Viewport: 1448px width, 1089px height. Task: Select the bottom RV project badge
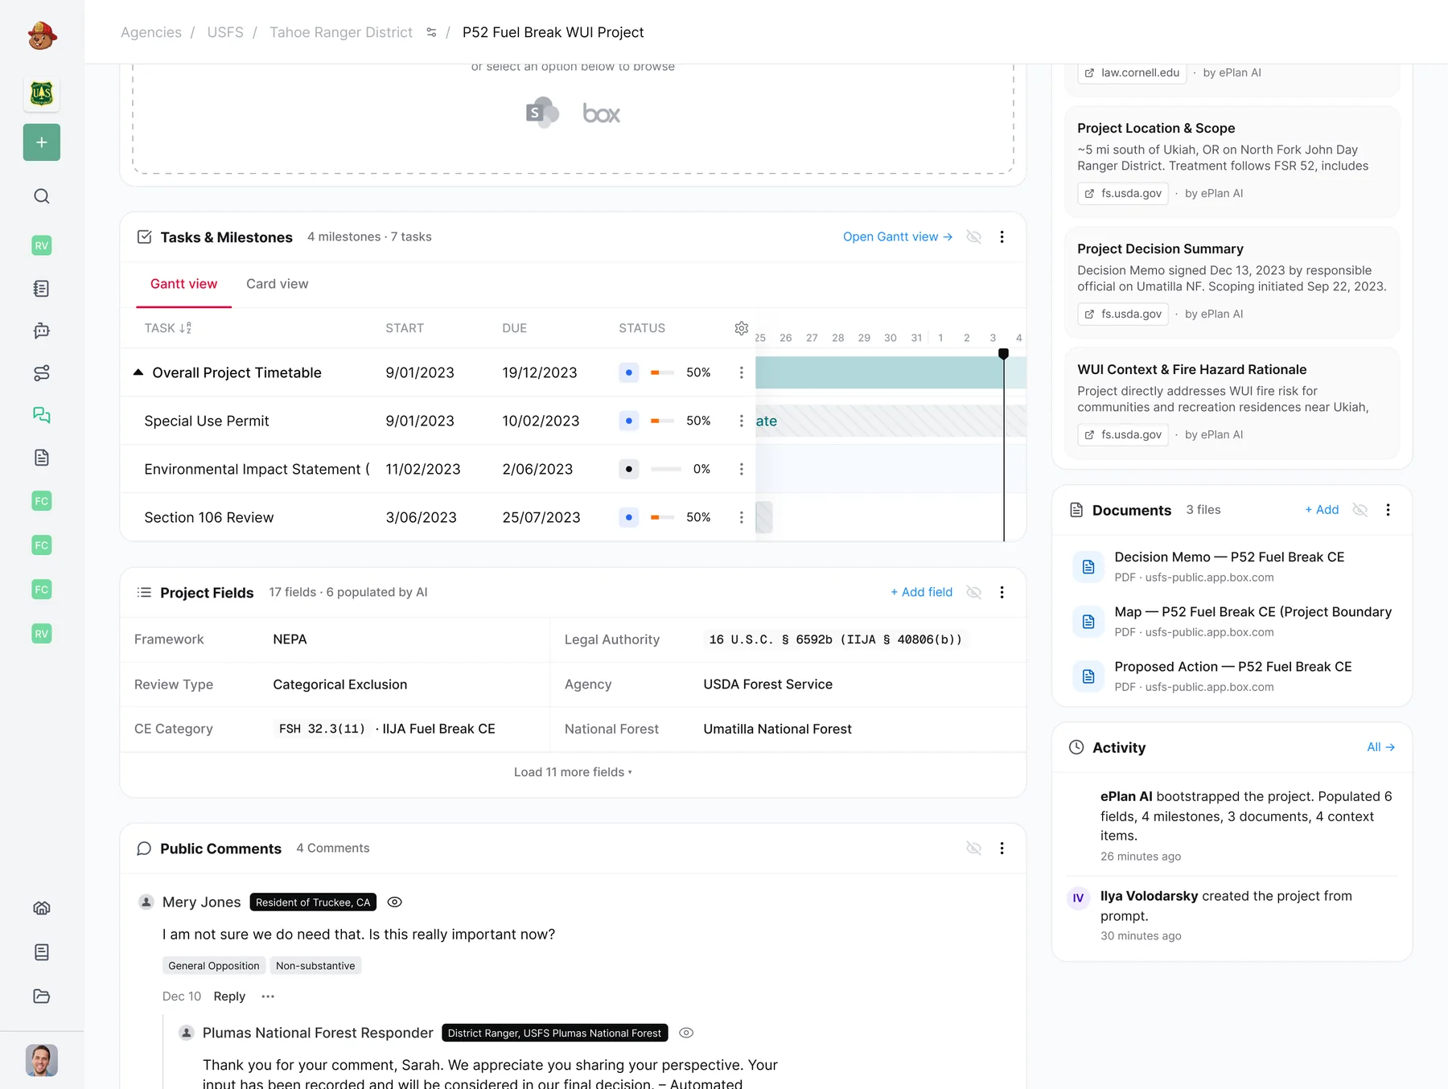(x=42, y=634)
